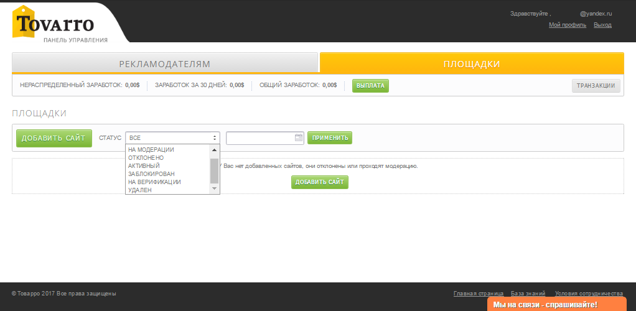This screenshot has width=636, height=311.
Task: Click the ЗАРАБОТОК ЗА 30 ДНЕЙ value
Action: [237, 86]
